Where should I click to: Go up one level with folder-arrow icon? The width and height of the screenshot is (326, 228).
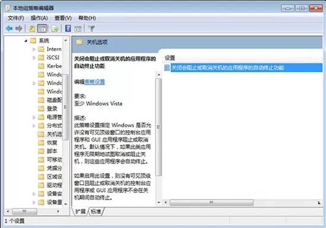click(x=32, y=28)
